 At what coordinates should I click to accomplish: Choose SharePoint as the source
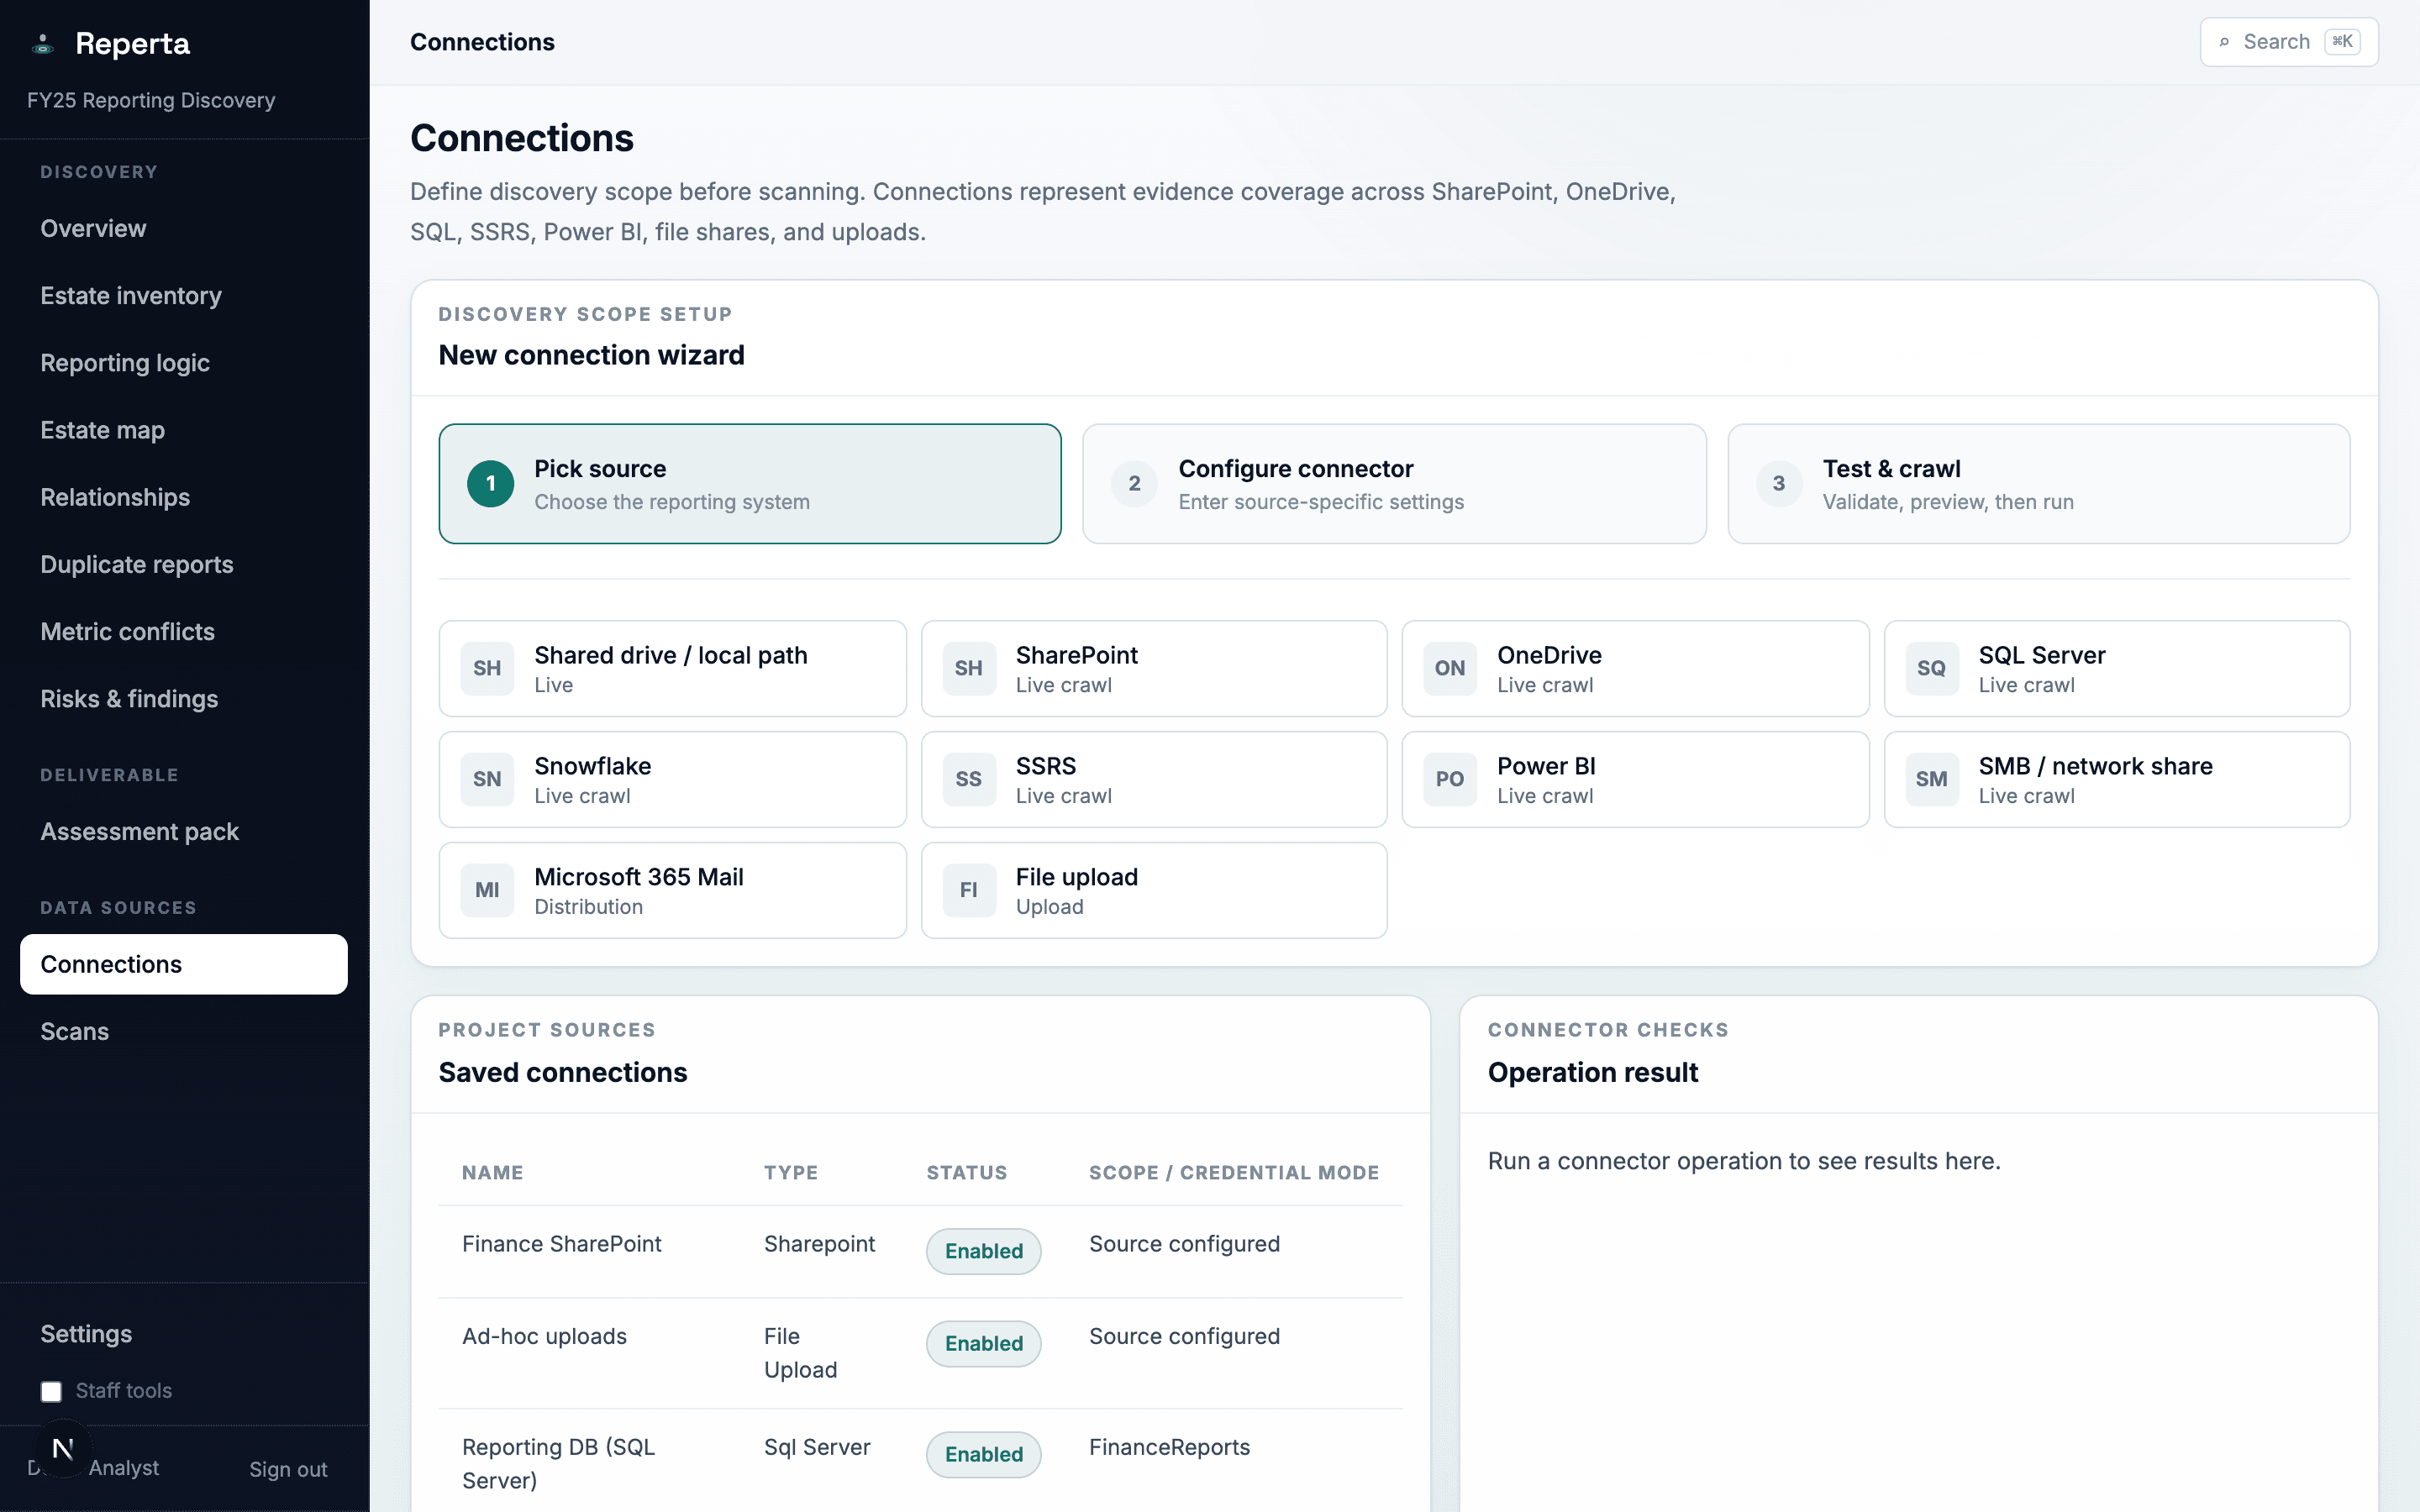click(x=1154, y=668)
